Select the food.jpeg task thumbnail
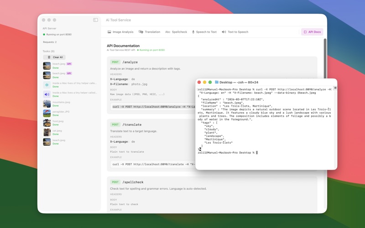The width and height of the screenshot is (365, 228). [47, 123]
